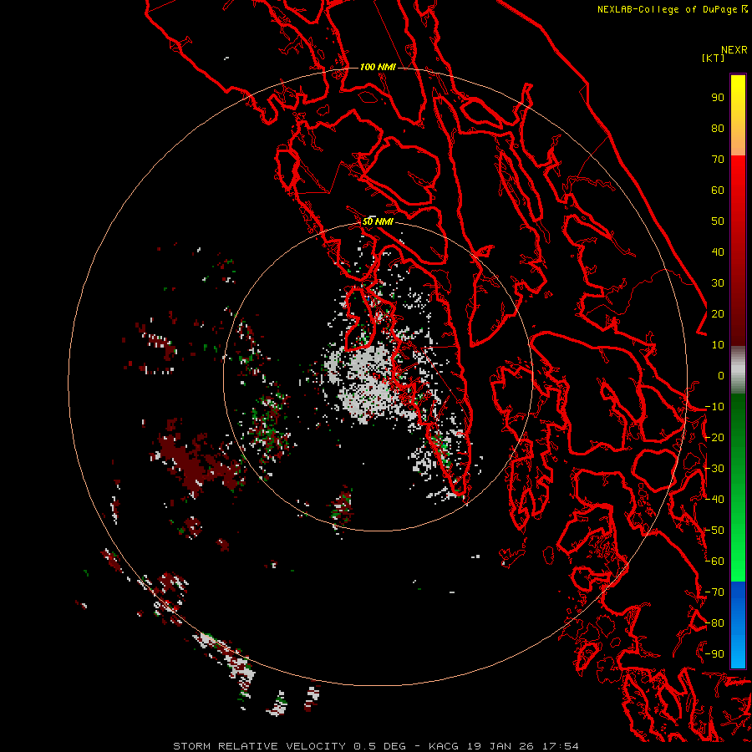This screenshot has width=752, height=752.
Task: Click the 0.5 DEG tilt label in the caption
Action: click(379, 746)
